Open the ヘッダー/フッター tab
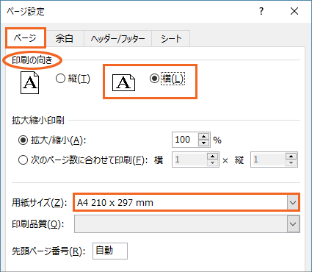Image resolution: width=312 pixels, height=272 pixels. click(118, 38)
